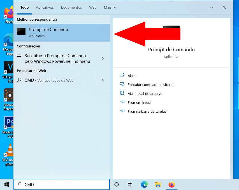Click the Windows Start button
Viewport: 239px width, 190px height.
pos(6,184)
